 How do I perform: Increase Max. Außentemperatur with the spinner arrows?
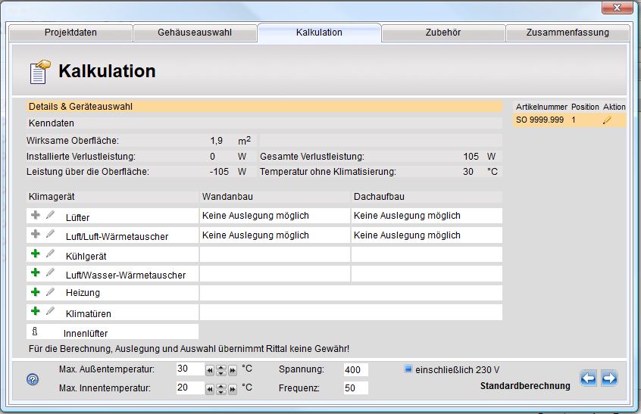click(x=220, y=367)
